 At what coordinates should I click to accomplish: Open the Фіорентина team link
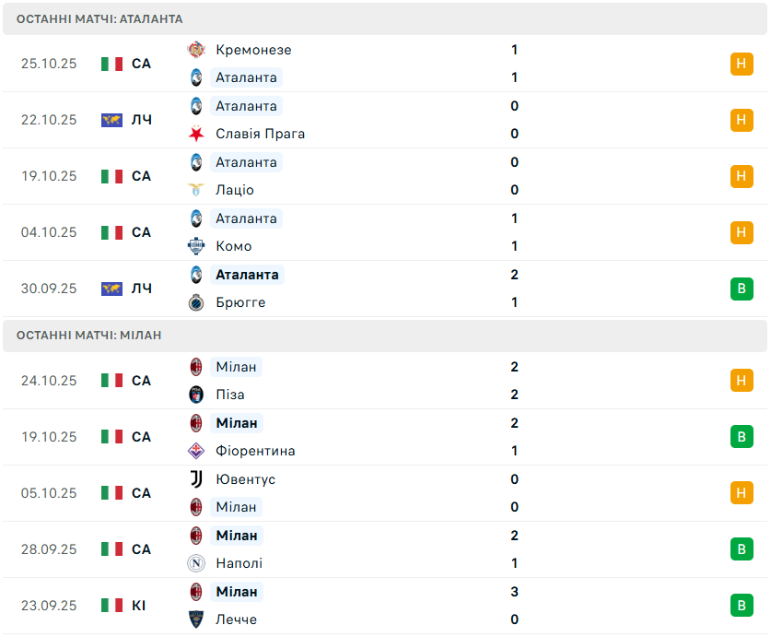click(255, 451)
